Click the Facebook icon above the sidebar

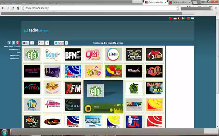pyautogui.click(x=9, y=42)
